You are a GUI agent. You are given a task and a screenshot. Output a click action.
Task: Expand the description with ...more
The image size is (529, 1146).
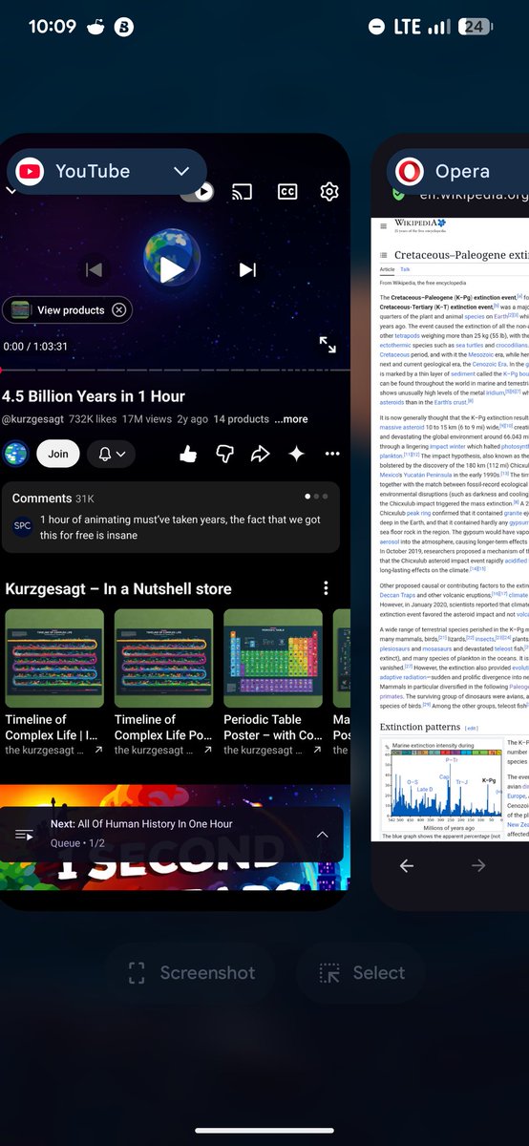click(x=291, y=419)
